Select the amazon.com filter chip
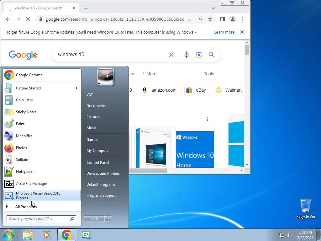Viewport: 321px width, 241px height. click(161, 90)
